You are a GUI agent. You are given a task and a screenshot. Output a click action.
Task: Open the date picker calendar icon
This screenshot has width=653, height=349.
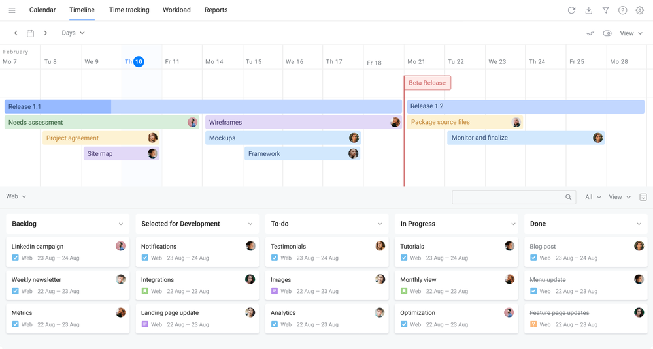coord(31,33)
